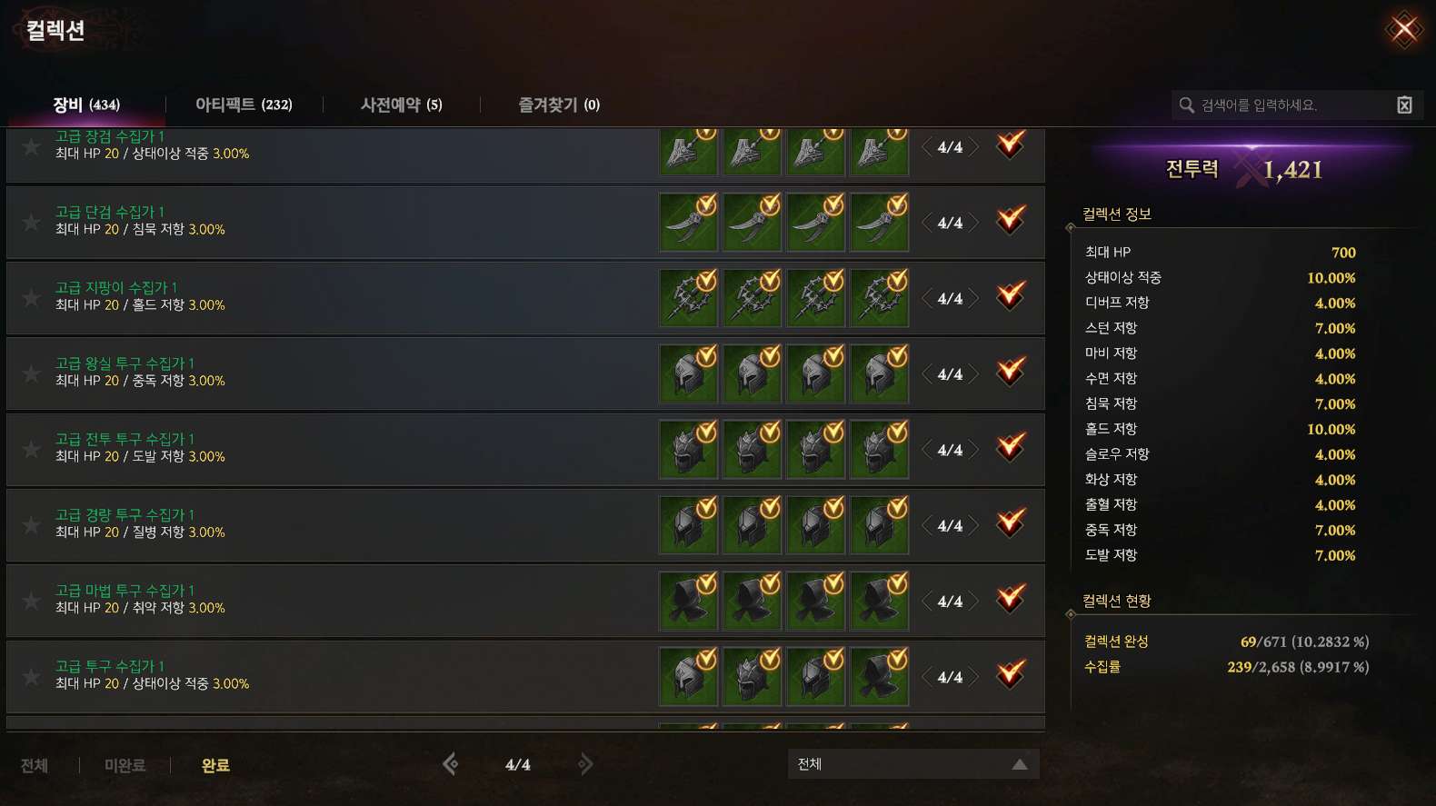
Task: Show 전체 collections at bottom left
Action: pos(35,766)
